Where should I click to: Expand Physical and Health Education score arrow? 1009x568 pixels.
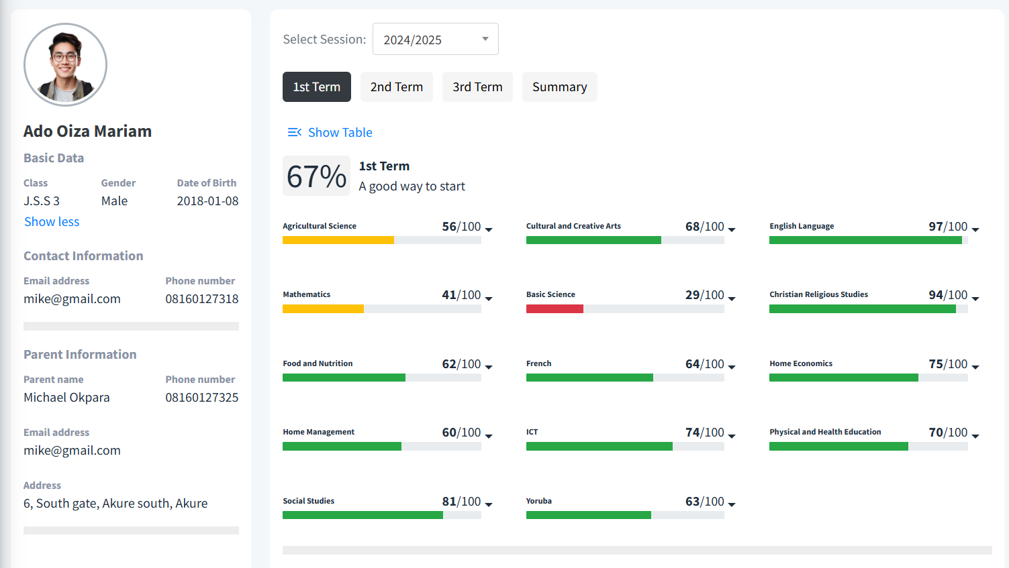(x=975, y=436)
